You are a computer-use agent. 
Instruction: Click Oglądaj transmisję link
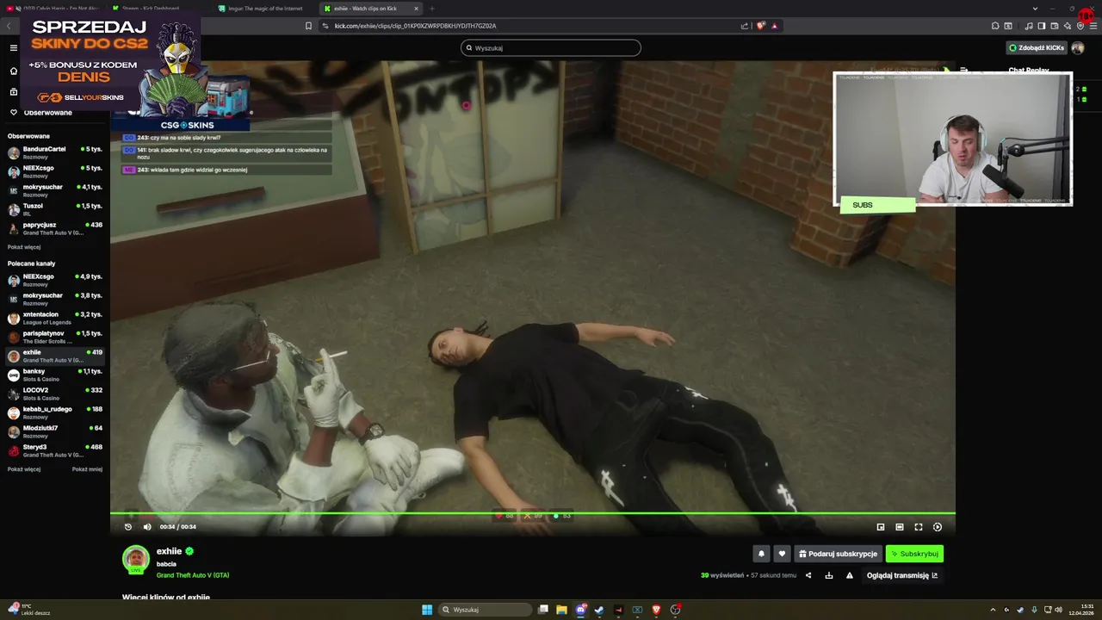click(902, 575)
